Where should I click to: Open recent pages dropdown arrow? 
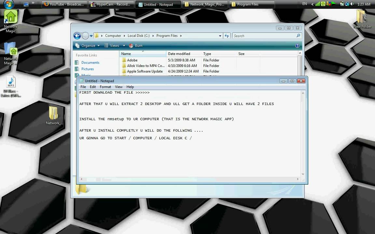tap(91, 36)
